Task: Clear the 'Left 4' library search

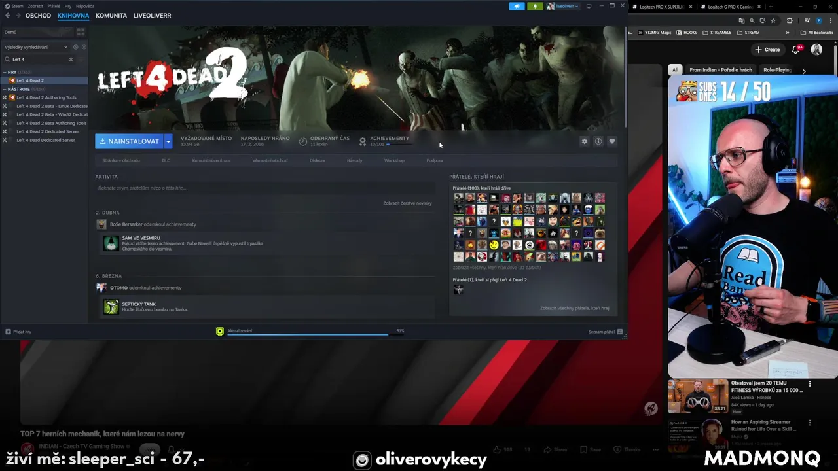Action: pos(71,59)
